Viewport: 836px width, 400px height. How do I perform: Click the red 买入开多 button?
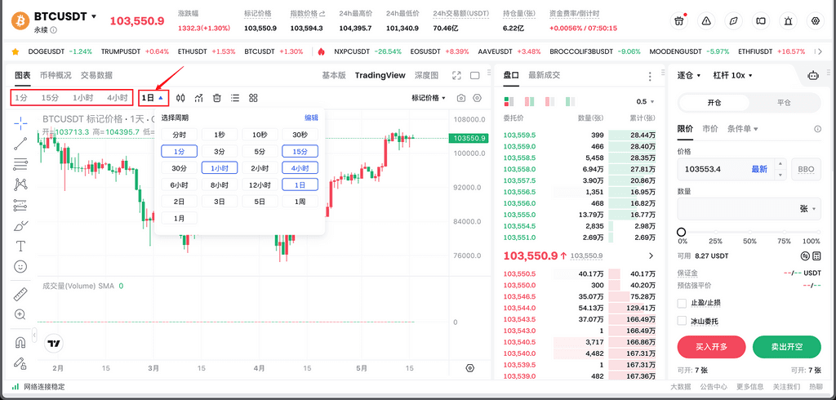coord(711,347)
